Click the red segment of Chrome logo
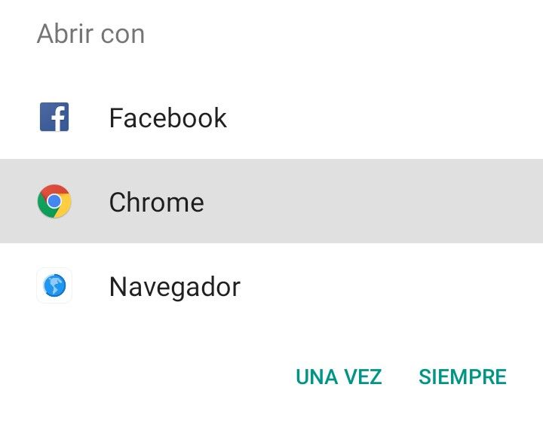Image resolution: width=543 pixels, height=424 pixels. (54, 190)
